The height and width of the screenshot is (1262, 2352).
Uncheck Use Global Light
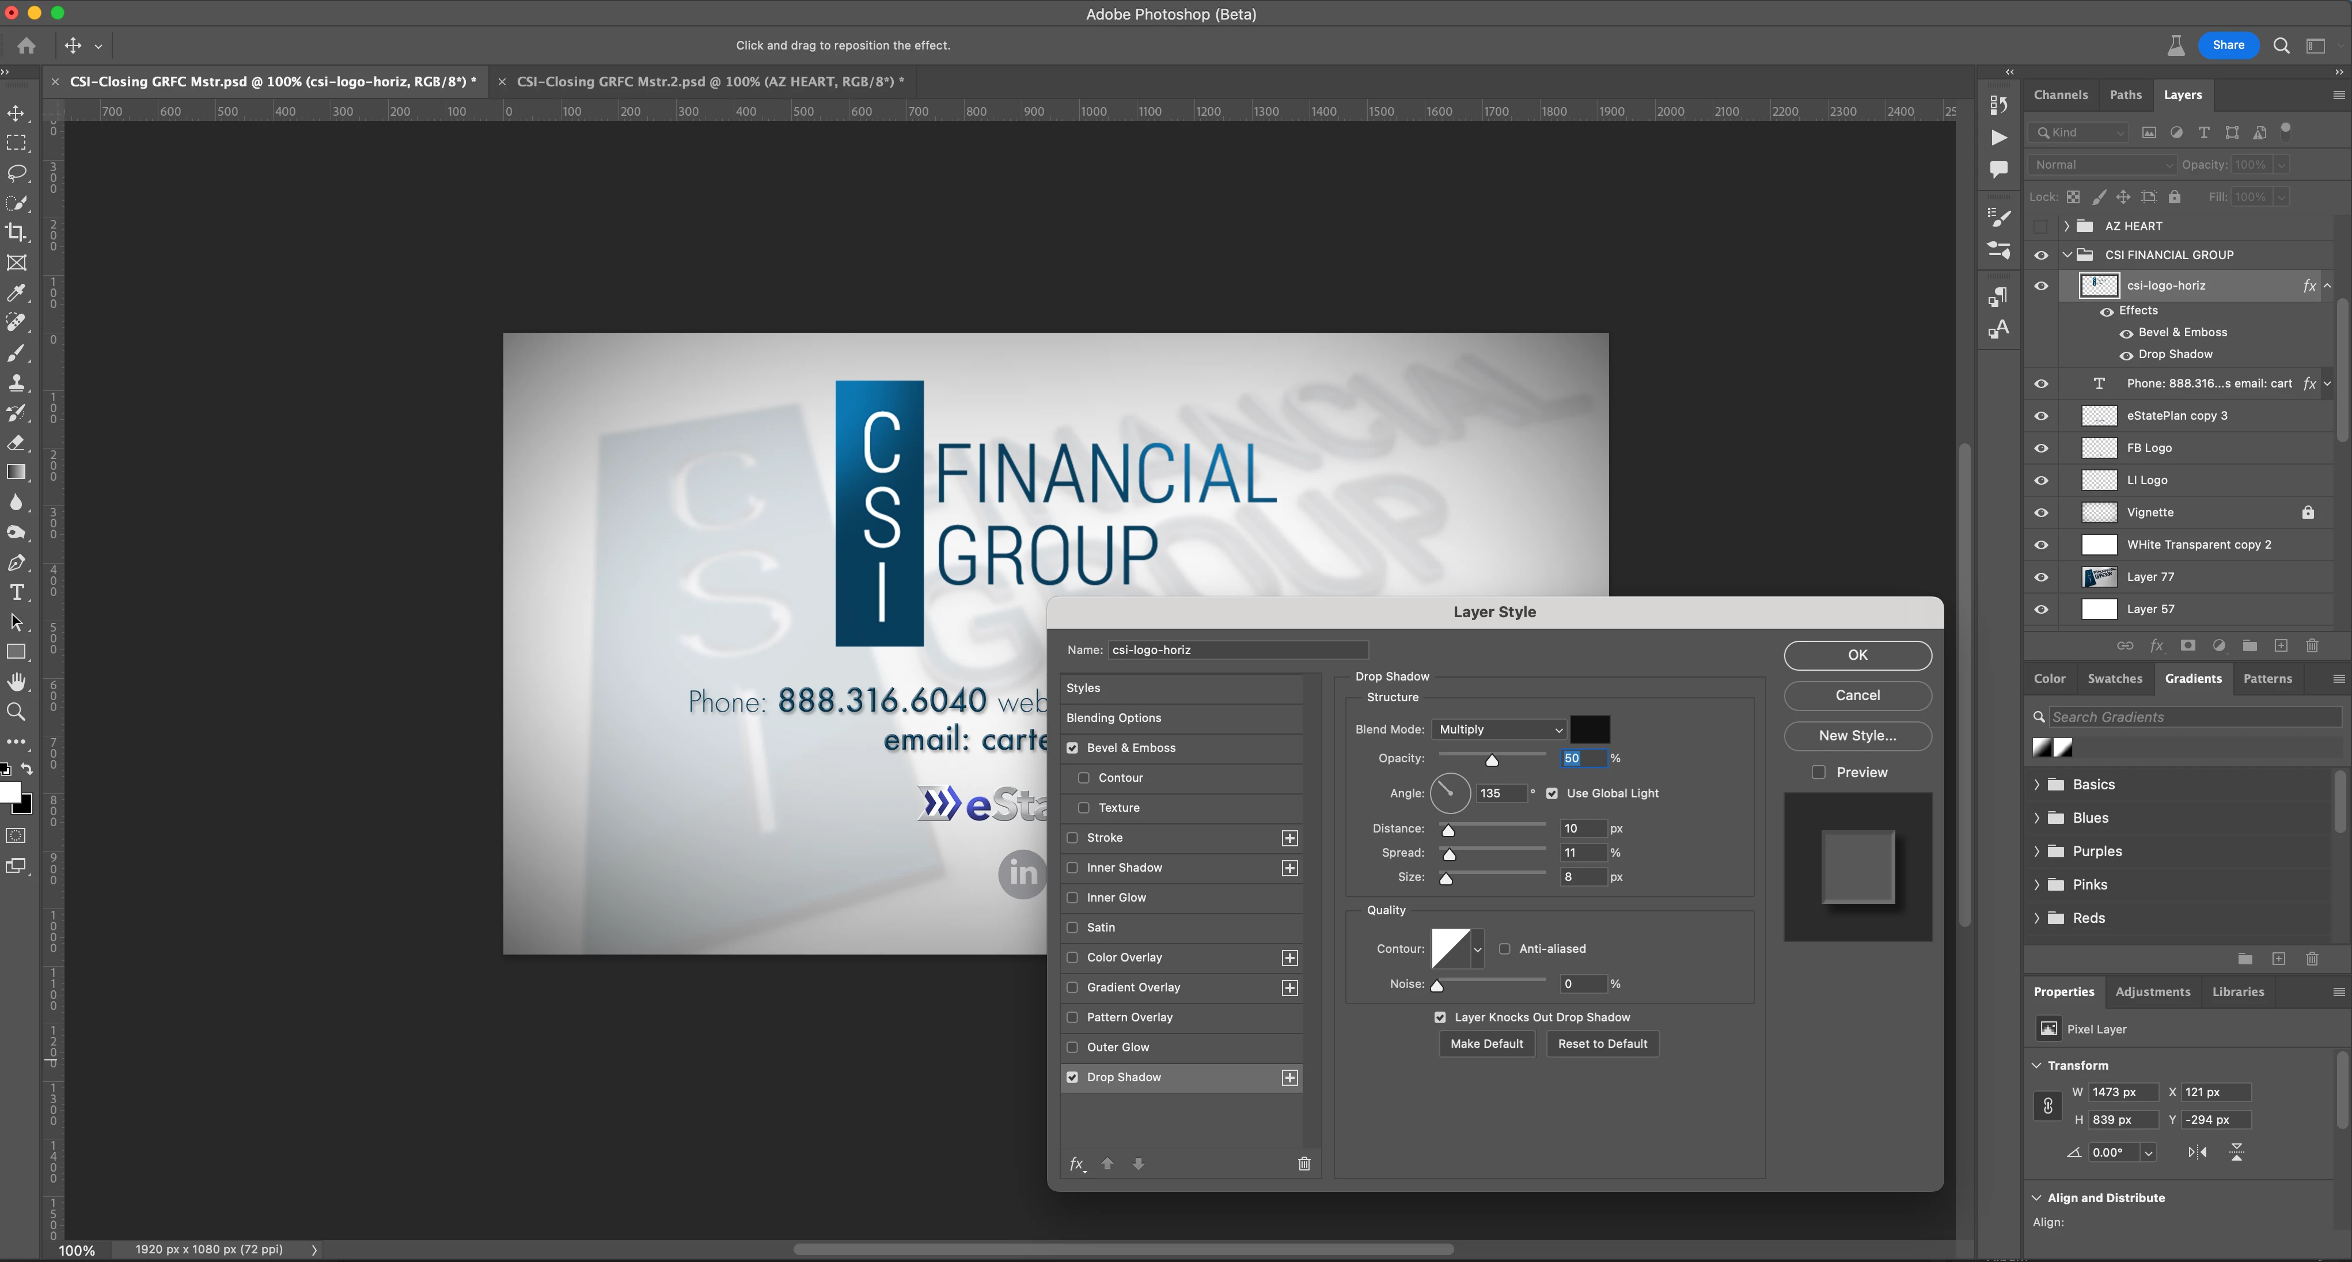click(x=1552, y=793)
